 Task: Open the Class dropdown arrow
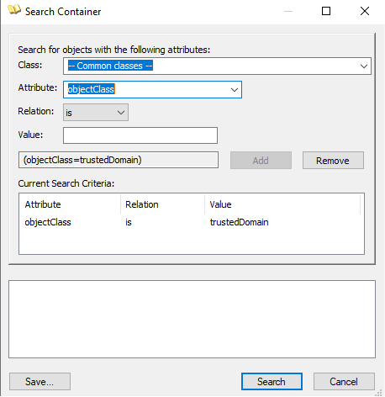pyautogui.click(x=364, y=66)
